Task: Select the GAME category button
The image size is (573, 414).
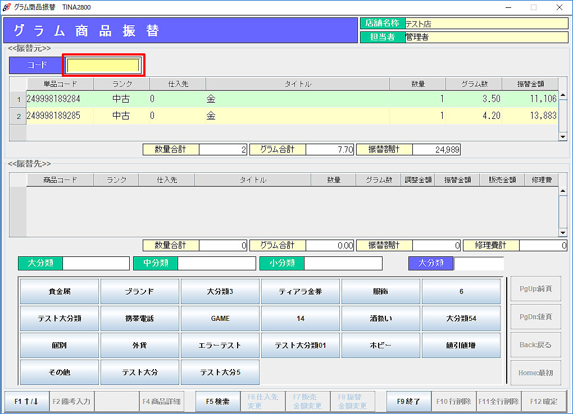Action: point(220,319)
